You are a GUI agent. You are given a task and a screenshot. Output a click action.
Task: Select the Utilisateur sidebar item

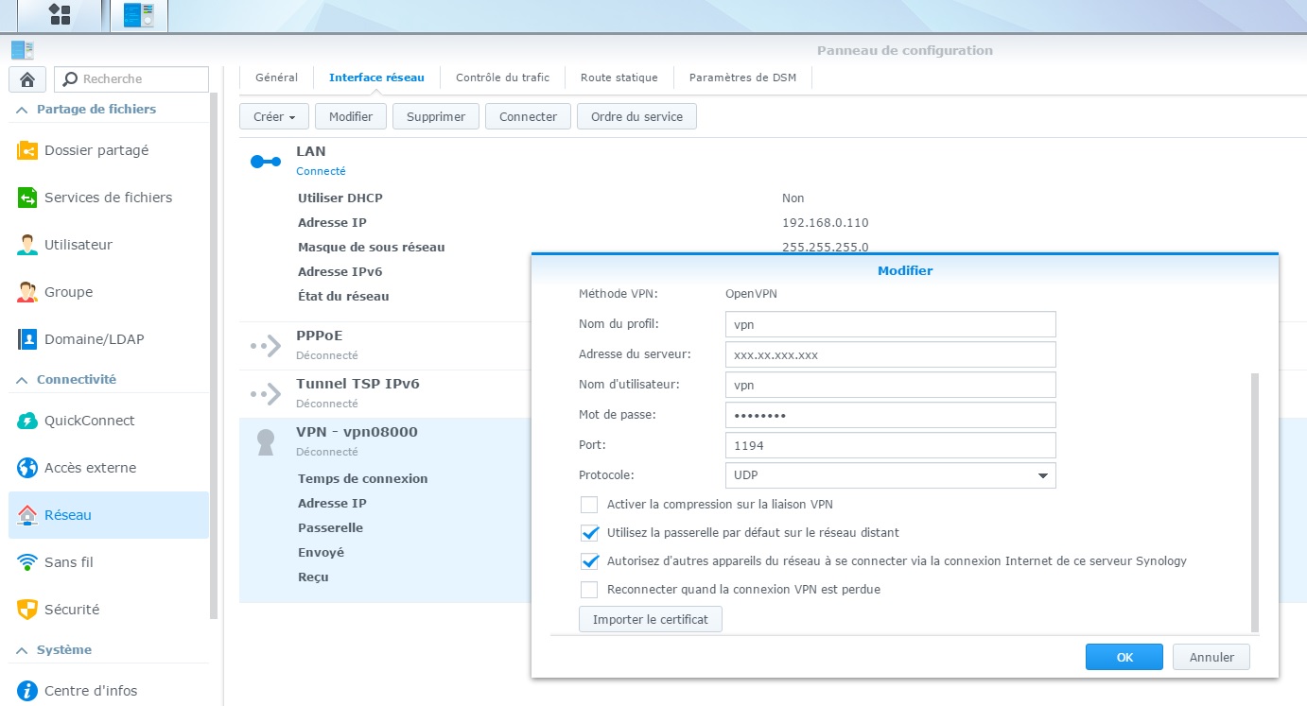78,245
